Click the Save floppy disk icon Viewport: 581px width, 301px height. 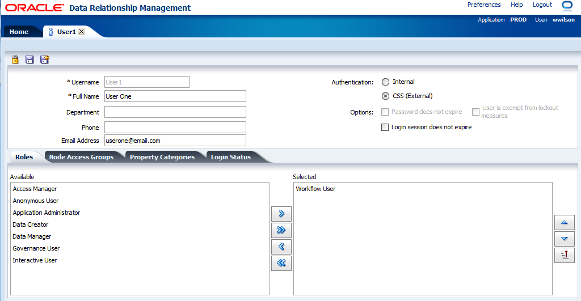30,60
